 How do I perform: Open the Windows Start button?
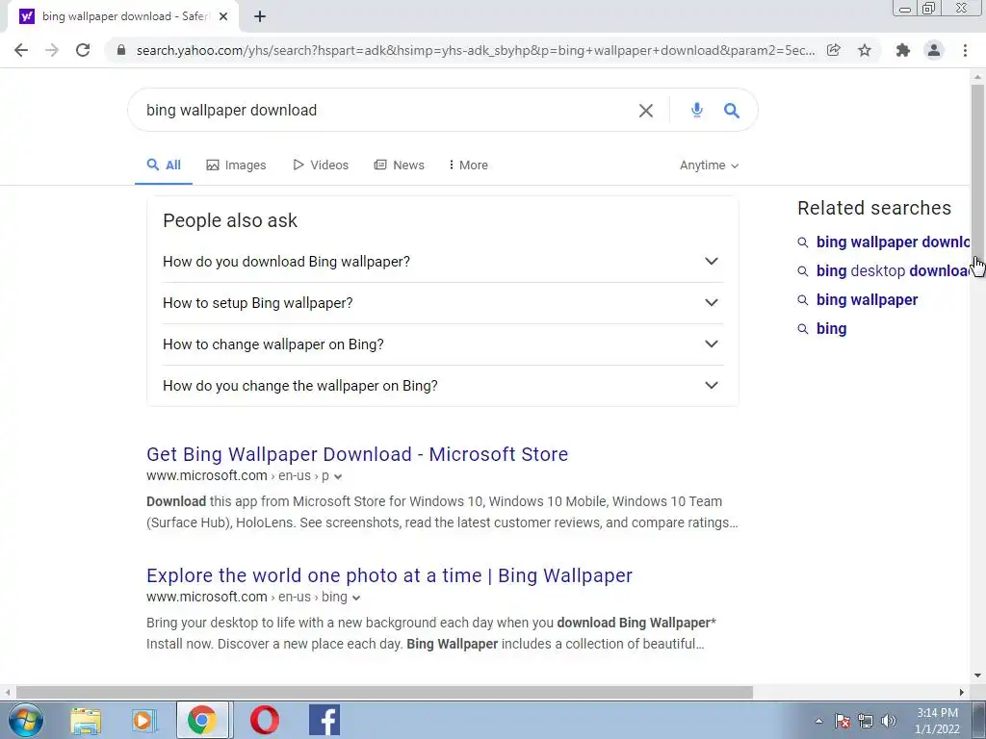25,720
